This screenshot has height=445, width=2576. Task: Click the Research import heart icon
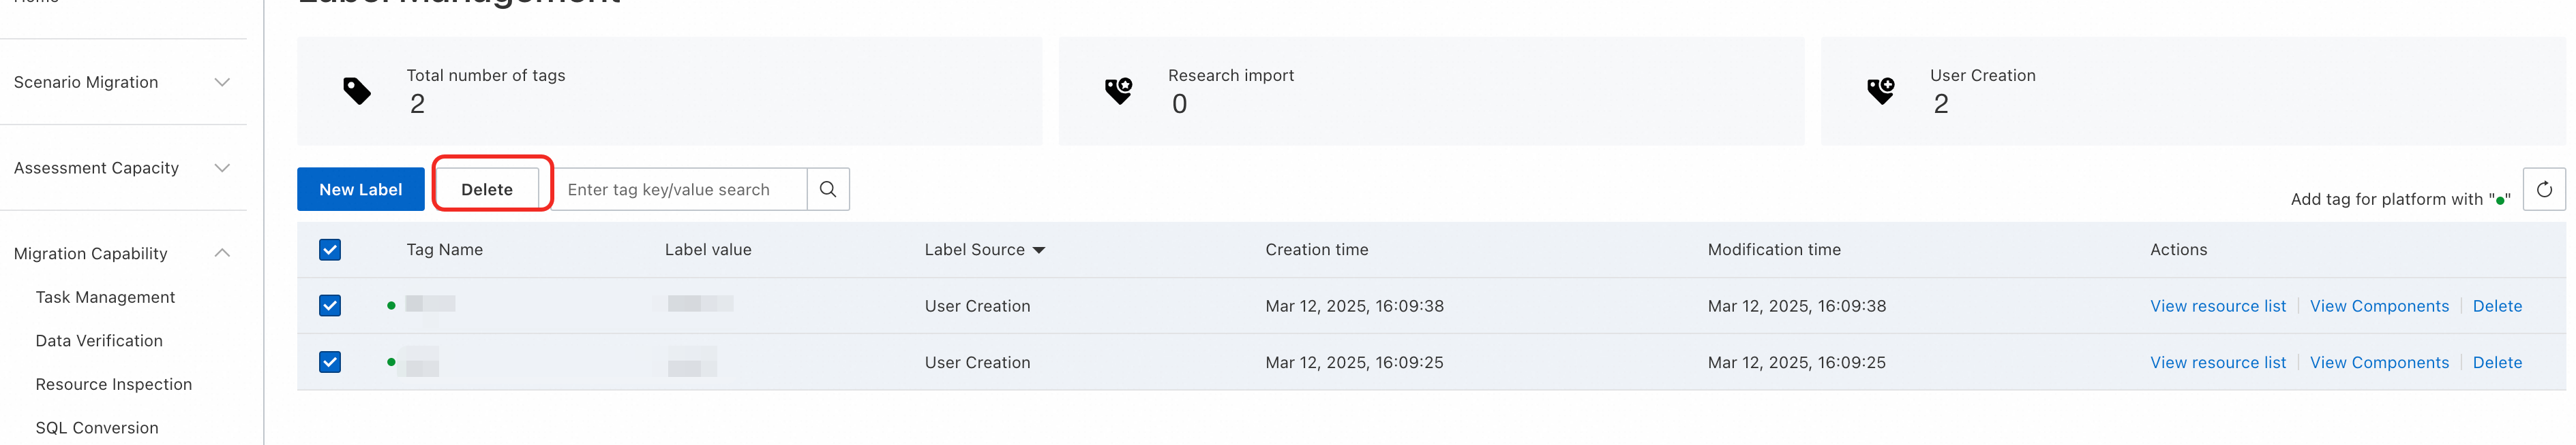1118,92
